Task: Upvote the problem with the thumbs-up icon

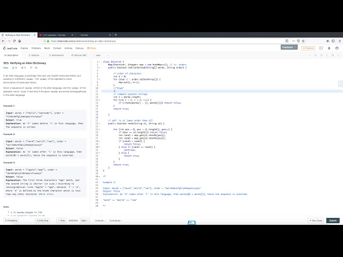Action: (x=13, y=68)
